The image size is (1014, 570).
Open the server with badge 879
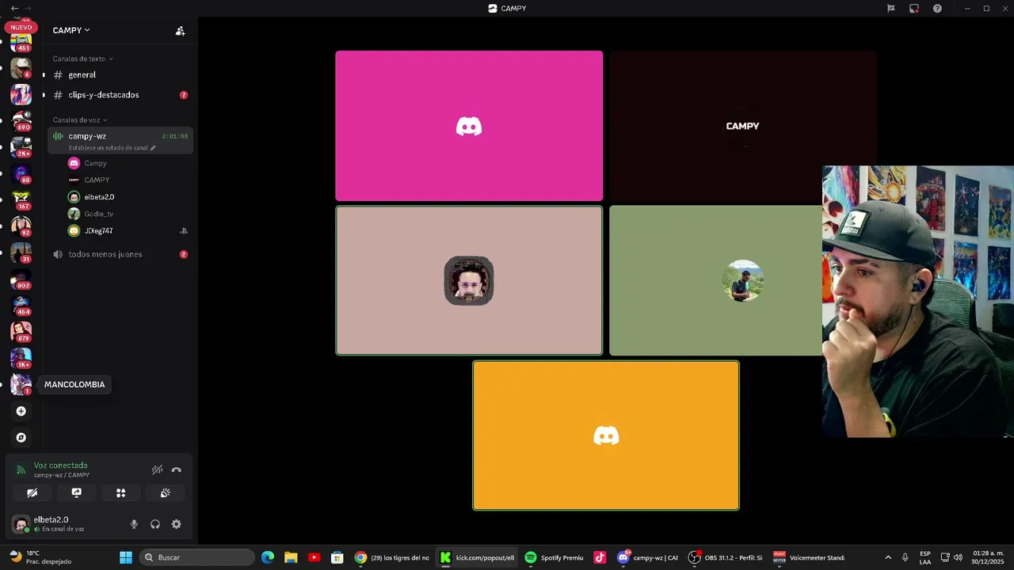(21, 332)
